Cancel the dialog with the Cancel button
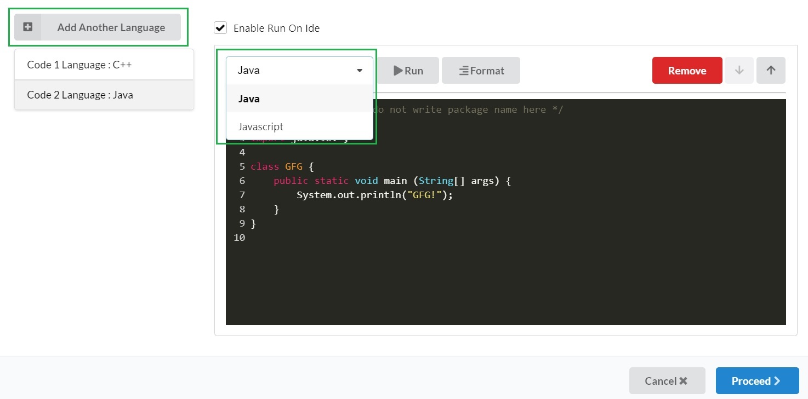Viewport: 808px width, 399px height. [667, 381]
